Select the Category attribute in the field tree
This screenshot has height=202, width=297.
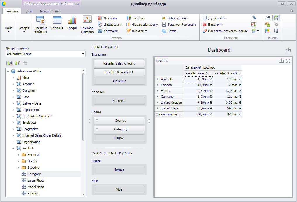tap(34, 174)
